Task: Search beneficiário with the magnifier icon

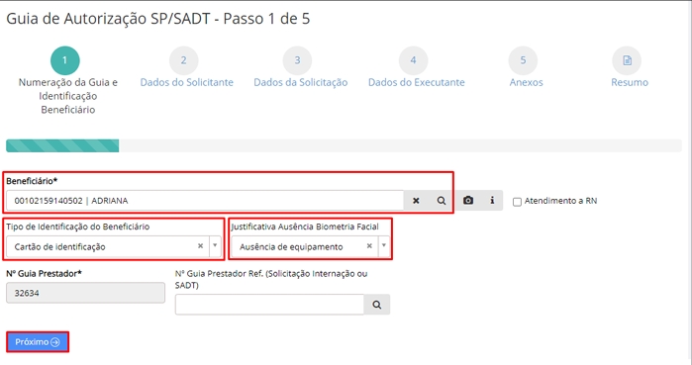Action: click(x=441, y=201)
